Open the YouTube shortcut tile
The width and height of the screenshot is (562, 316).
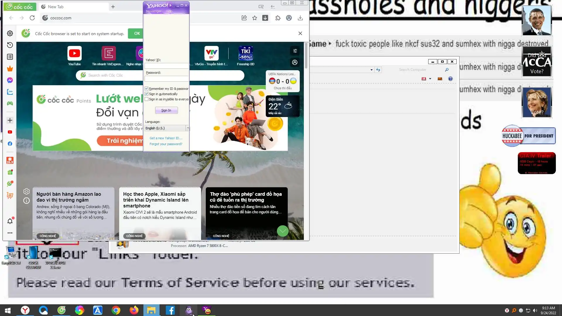pyautogui.click(x=74, y=54)
